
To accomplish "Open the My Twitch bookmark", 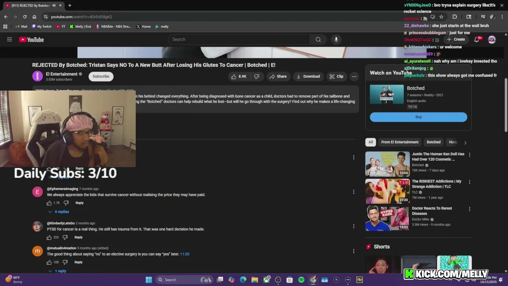I will click(42, 27).
